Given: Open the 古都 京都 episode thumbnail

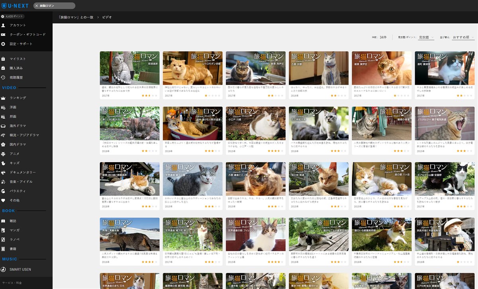Looking at the screenshot, I should [x=318, y=68].
